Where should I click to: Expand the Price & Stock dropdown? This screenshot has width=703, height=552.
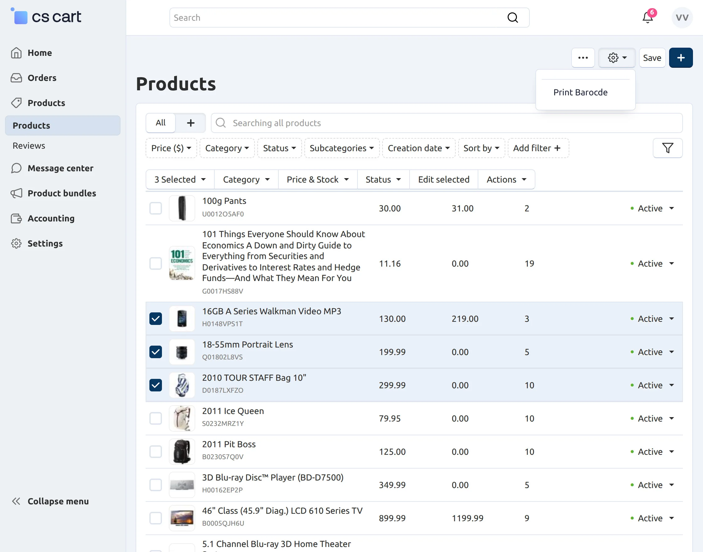click(318, 180)
